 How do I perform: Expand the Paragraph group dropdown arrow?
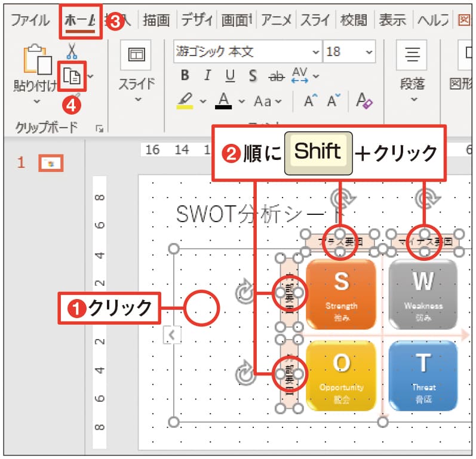point(414,99)
